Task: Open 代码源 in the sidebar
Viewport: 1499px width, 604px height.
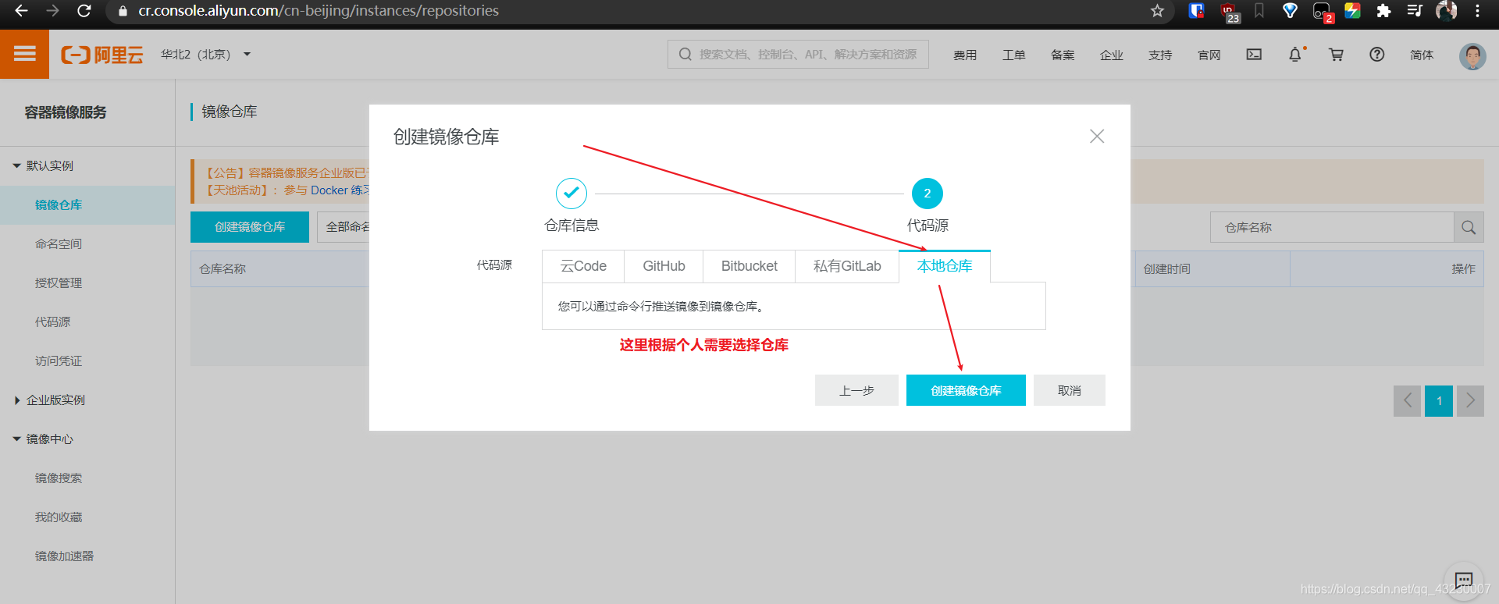Action: (x=52, y=322)
